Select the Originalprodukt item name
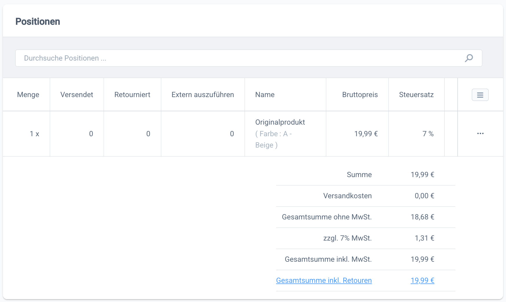 pos(280,122)
